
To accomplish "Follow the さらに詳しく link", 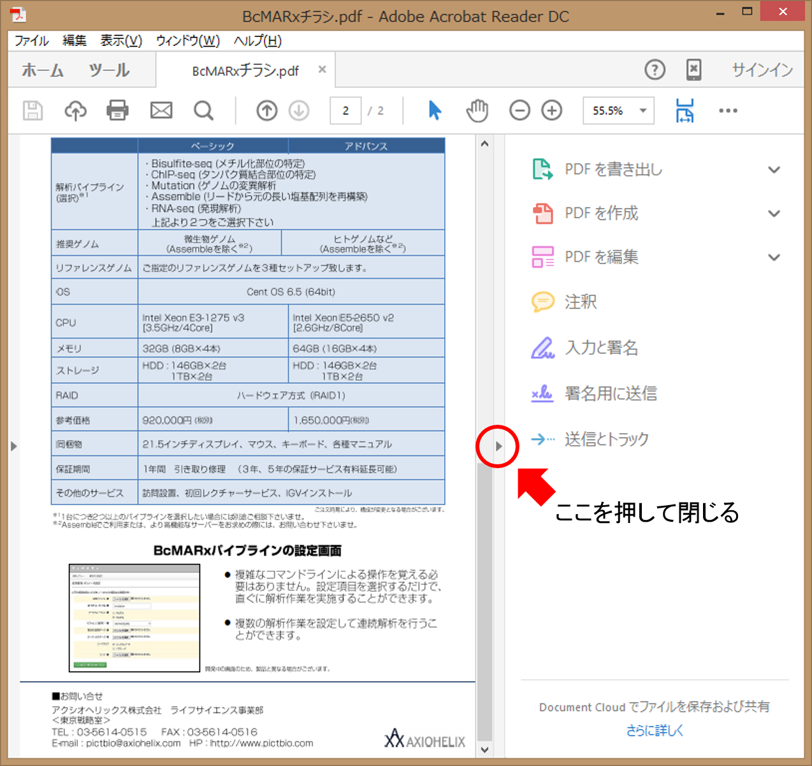I will pos(654,730).
